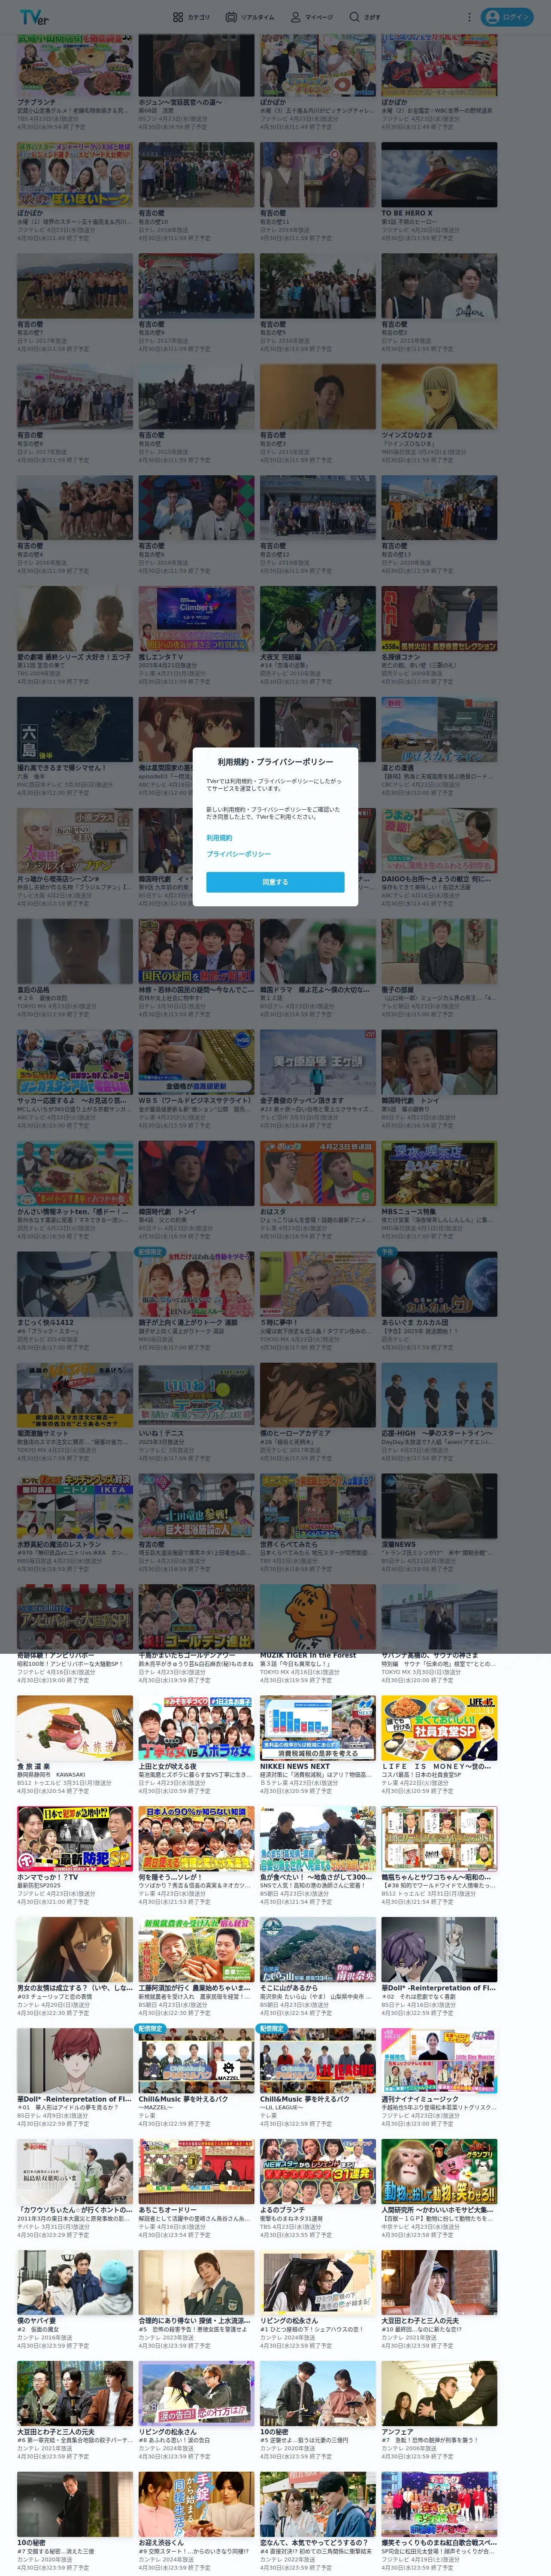This screenshot has width=551, height=2576.
Task: Open 上田と女が吠える夜 thumbnail
Action: pyautogui.click(x=196, y=1727)
